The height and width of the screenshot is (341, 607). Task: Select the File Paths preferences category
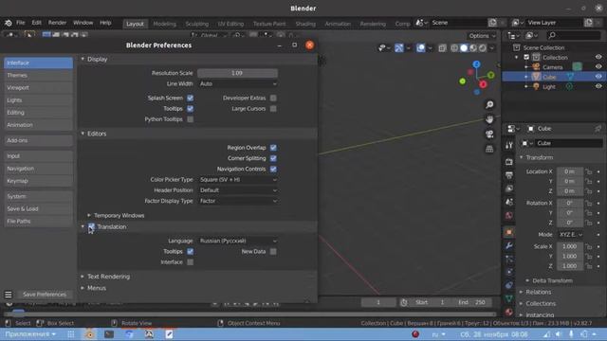click(38, 221)
